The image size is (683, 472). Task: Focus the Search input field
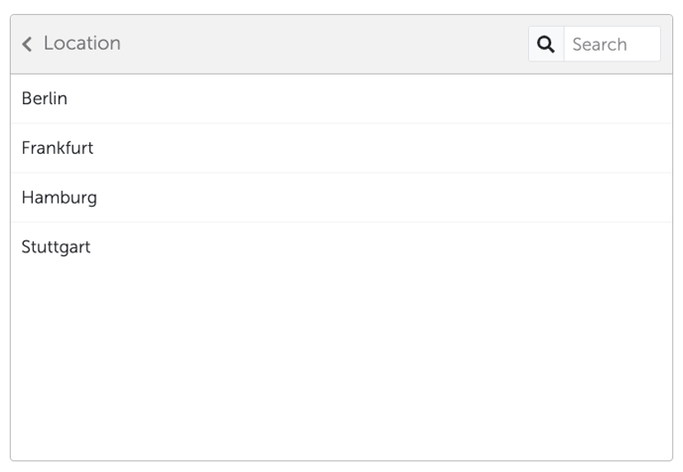pos(611,44)
